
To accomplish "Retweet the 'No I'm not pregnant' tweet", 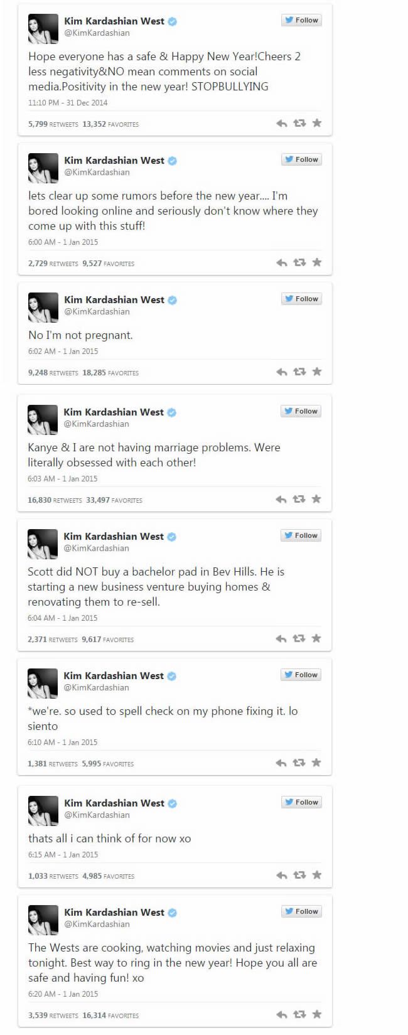I will pyautogui.click(x=299, y=372).
